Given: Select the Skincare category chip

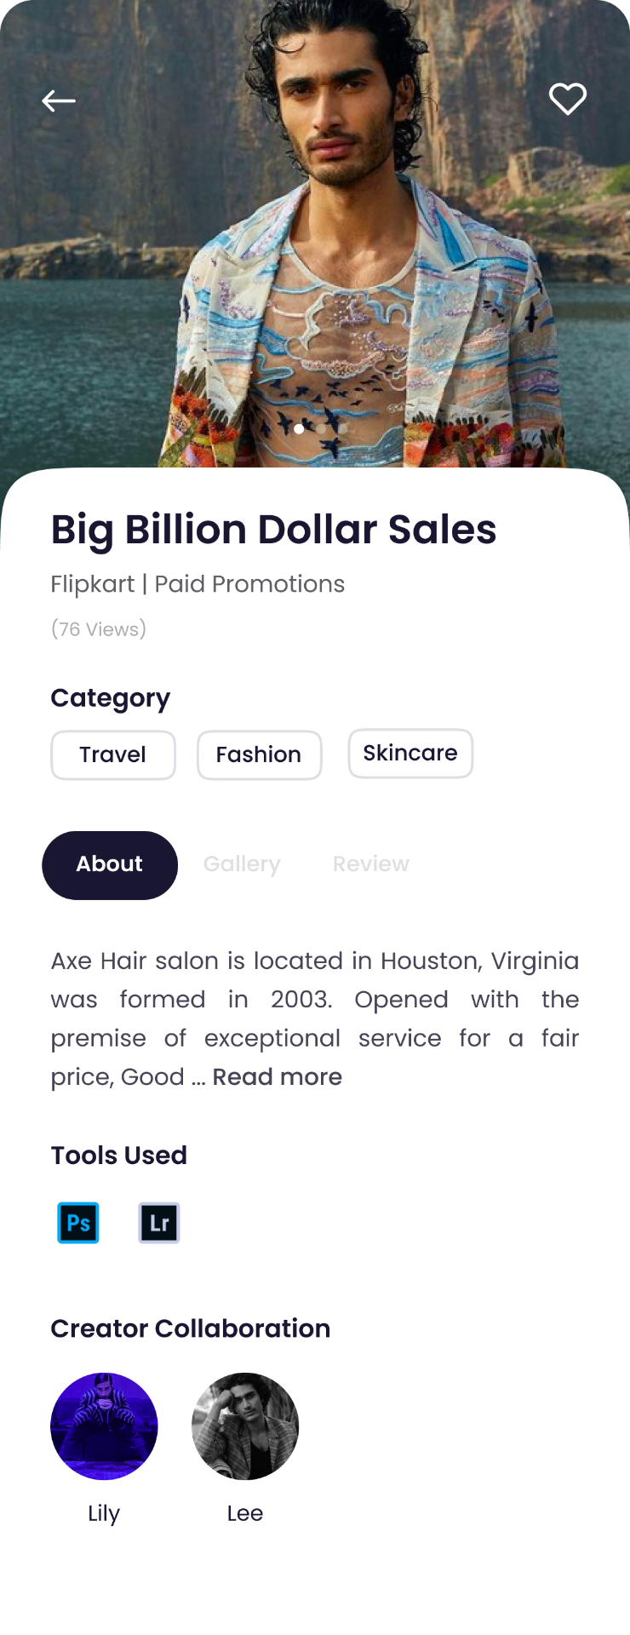Looking at the screenshot, I should 410,753.
